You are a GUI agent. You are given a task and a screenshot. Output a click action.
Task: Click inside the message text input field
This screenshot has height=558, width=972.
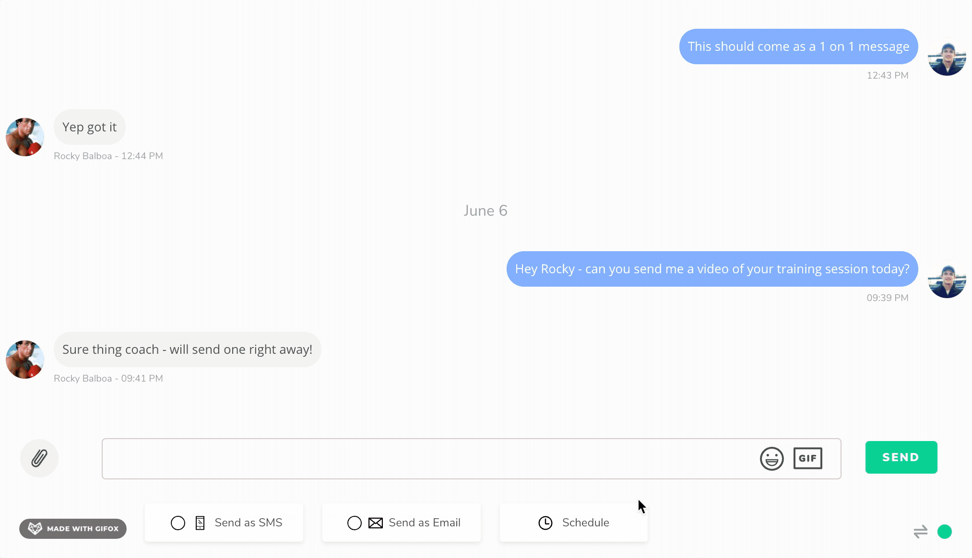427,459
